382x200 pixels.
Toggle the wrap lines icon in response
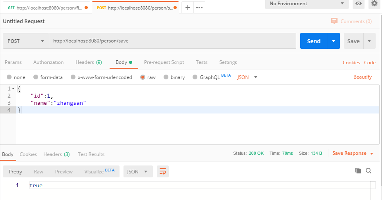coord(163,171)
